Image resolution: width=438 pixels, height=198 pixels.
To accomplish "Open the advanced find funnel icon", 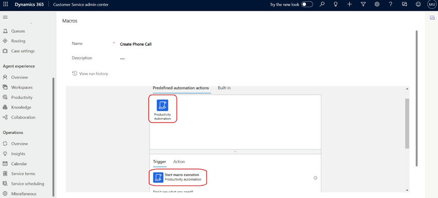I will (x=363, y=5).
